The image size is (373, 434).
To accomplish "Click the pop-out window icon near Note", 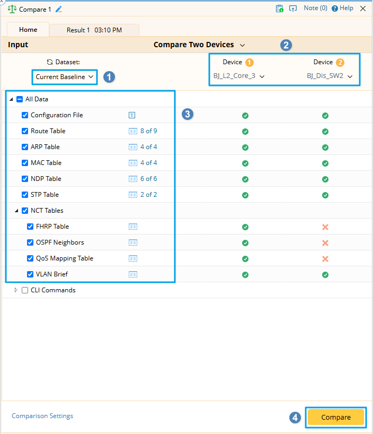I will coord(292,8).
